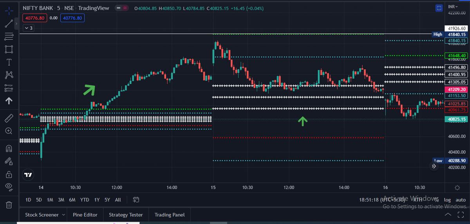Viewport: 470px width, 224px height.
Task: Click the red 41209.20 price scale label
Action: 457,90
